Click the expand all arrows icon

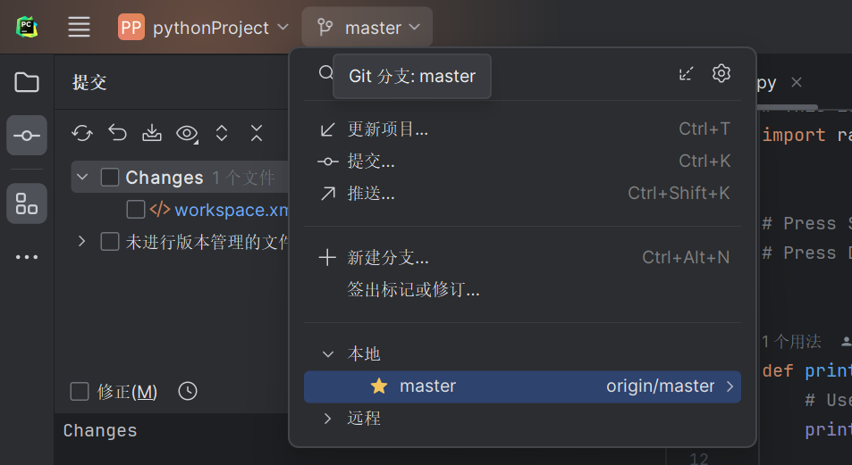coord(222,133)
